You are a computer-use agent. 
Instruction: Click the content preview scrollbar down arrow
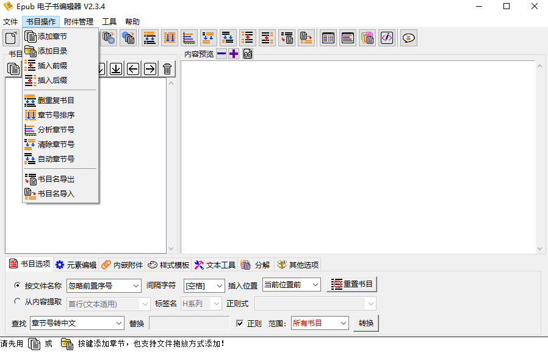point(540,249)
